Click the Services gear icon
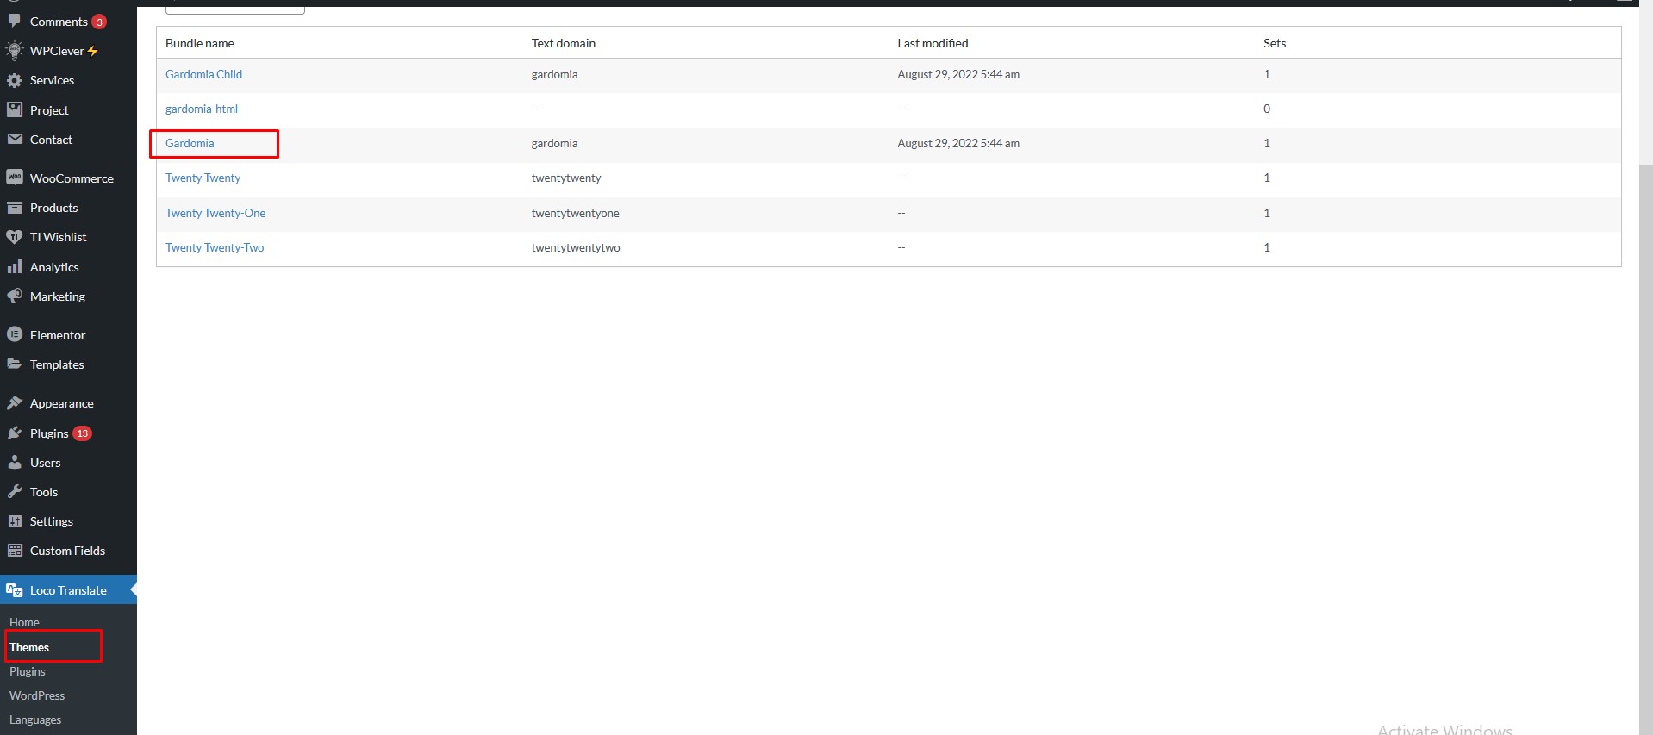The height and width of the screenshot is (735, 1653). coord(15,80)
